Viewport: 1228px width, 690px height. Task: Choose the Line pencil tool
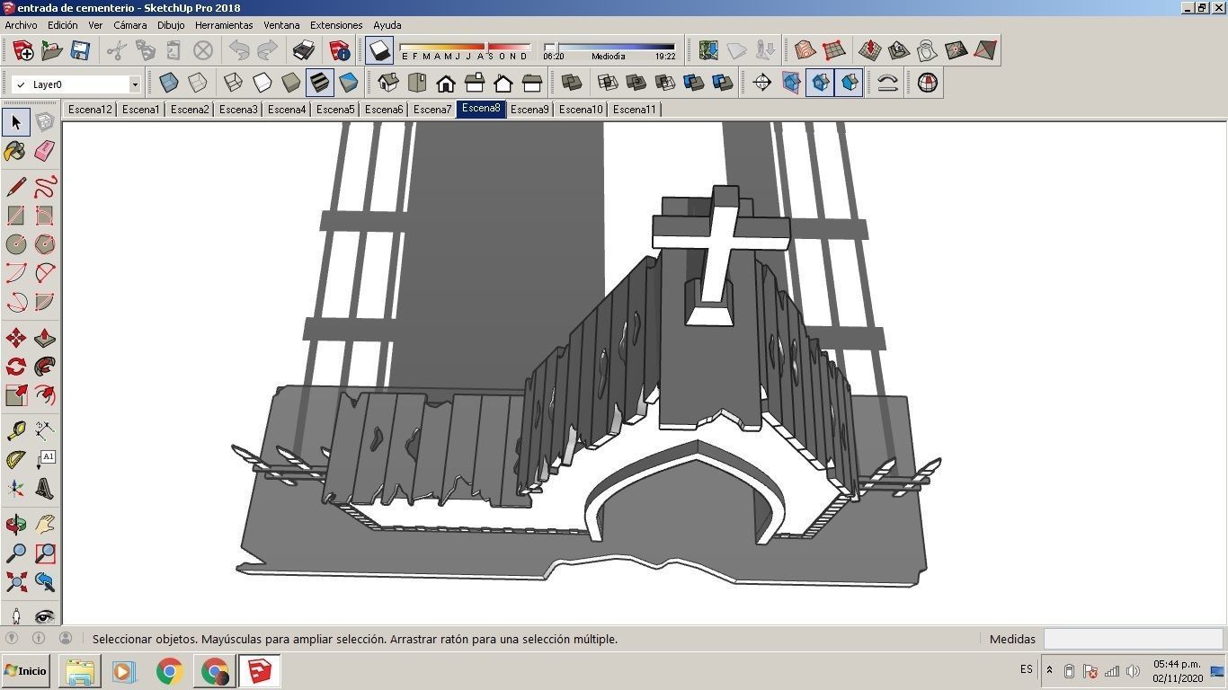pyautogui.click(x=16, y=187)
